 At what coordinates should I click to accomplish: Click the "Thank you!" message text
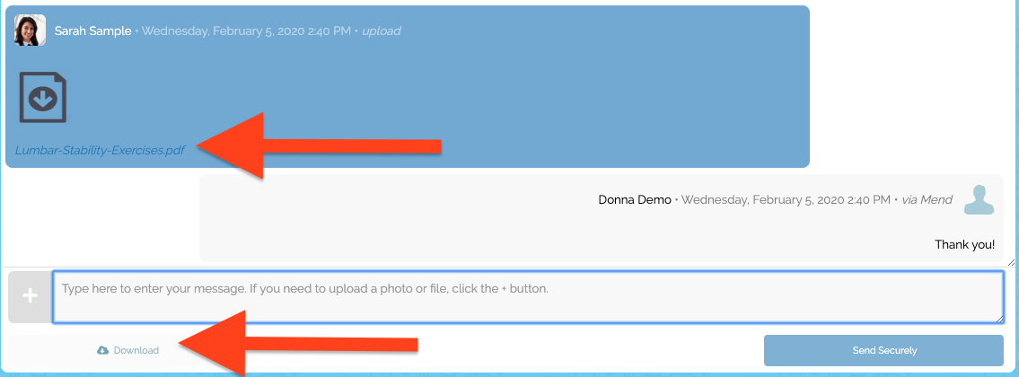(x=964, y=244)
